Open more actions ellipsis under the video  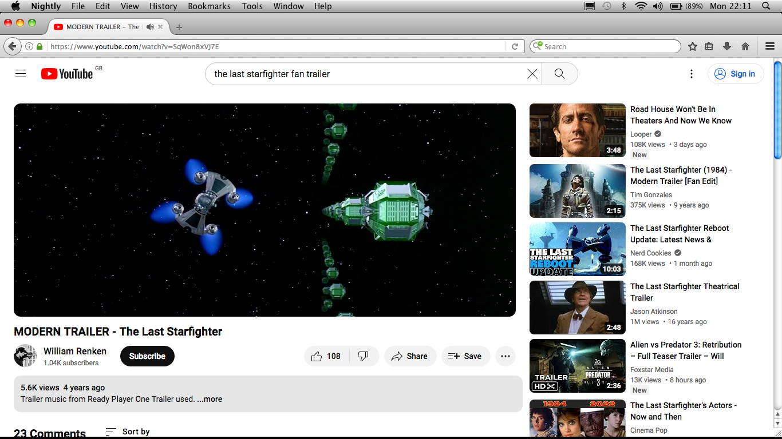click(505, 356)
